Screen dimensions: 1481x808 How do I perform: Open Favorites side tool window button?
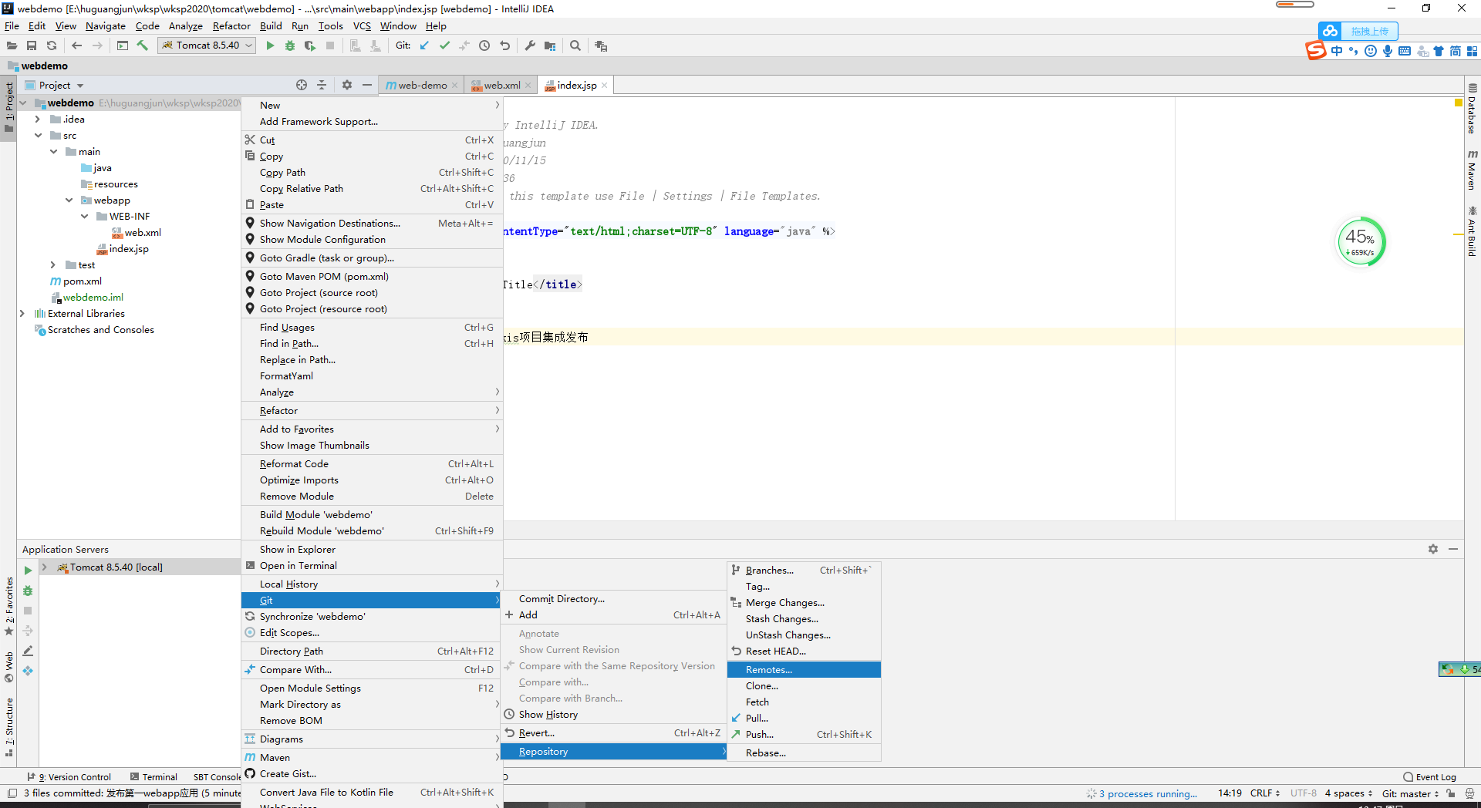[9, 606]
